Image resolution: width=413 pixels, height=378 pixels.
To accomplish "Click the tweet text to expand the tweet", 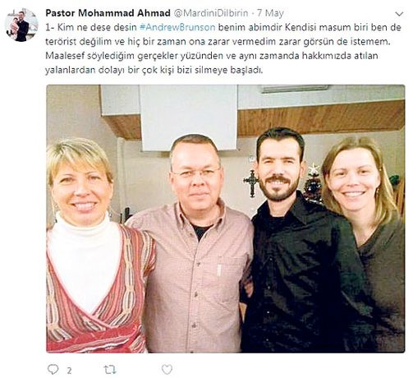I will coord(223,48).
